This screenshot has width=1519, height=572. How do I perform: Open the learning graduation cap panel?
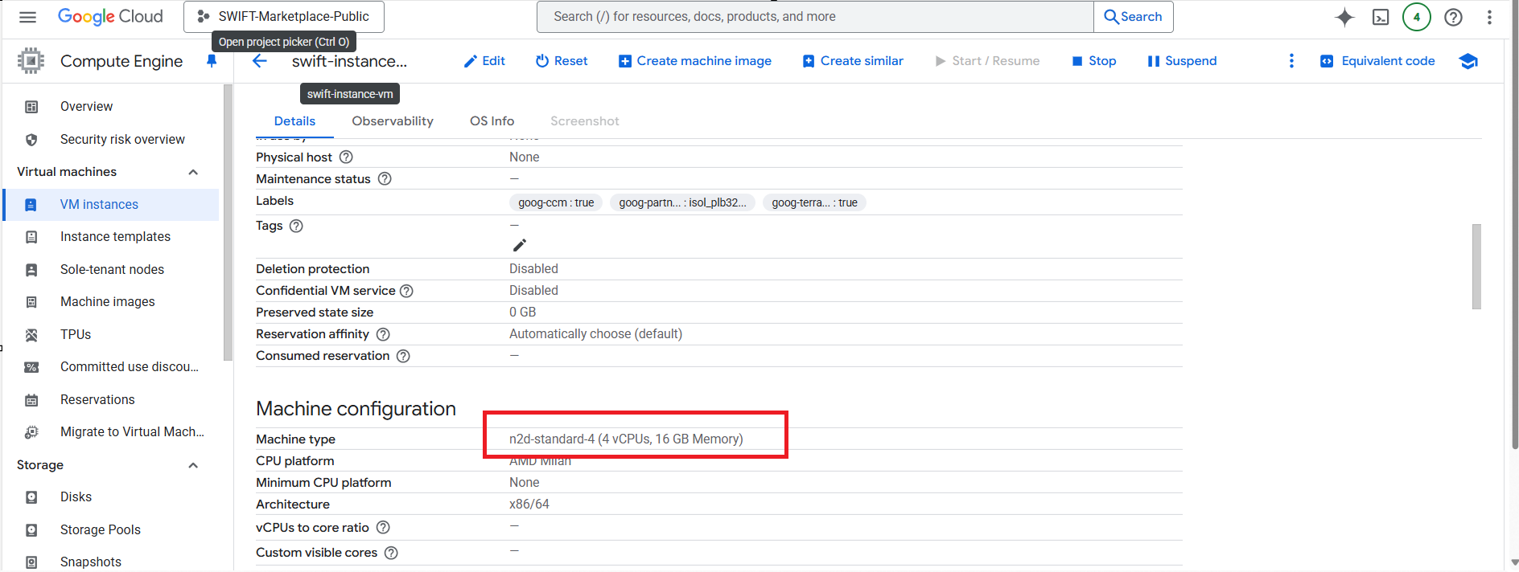1468,61
